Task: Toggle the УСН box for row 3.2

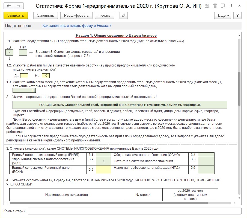Action: point(103,161)
